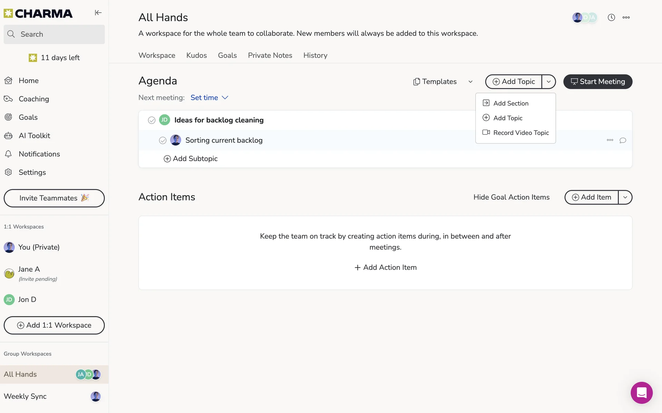This screenshot has height=413, width=662.
Task: Switch to the Kudos tab
Action: (196, 55)
